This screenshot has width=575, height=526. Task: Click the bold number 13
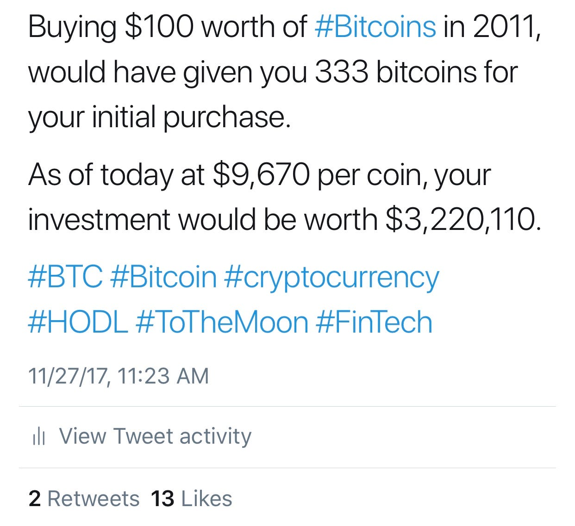162,499
